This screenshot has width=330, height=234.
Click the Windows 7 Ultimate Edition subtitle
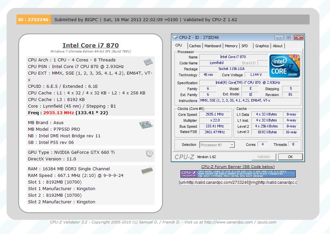pyautogui.click(x=91, y=51)
